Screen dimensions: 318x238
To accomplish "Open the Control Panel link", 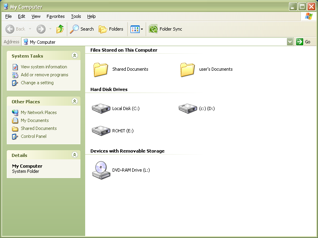I will point(33,136).
